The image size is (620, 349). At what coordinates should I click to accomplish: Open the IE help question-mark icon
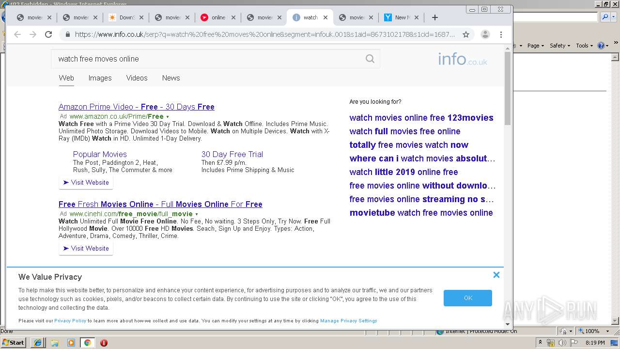click(601, 46)
